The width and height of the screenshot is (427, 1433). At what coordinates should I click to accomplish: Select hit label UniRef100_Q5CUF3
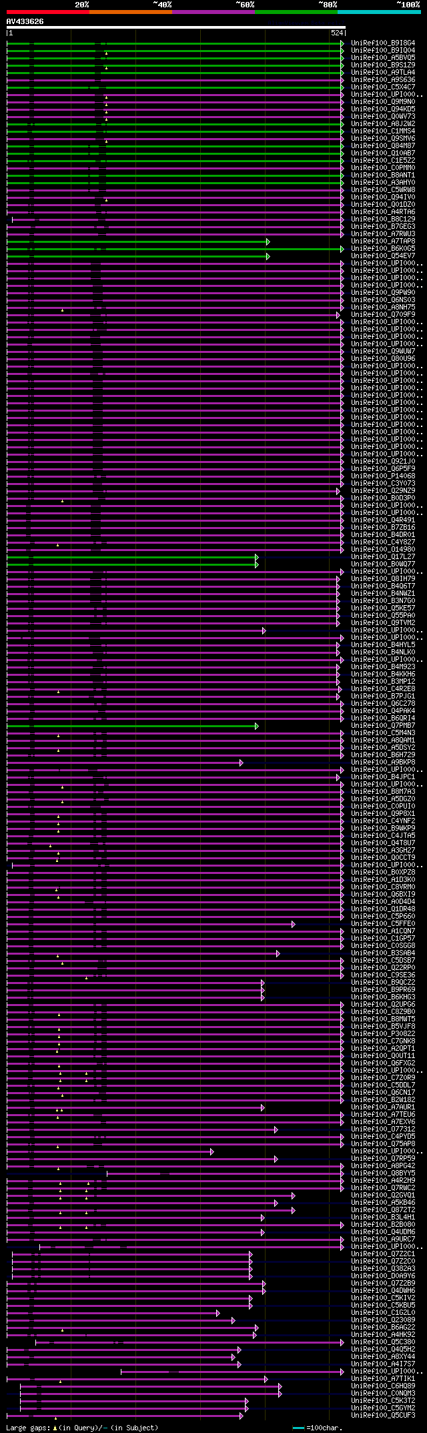(383, 1415)
